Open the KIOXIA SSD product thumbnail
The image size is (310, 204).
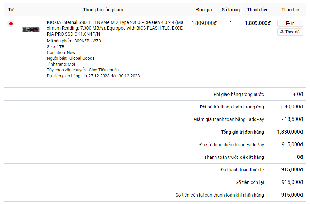(31, 30)
